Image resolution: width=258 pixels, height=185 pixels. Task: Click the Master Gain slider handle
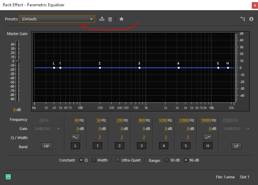[x=17, y=61]
